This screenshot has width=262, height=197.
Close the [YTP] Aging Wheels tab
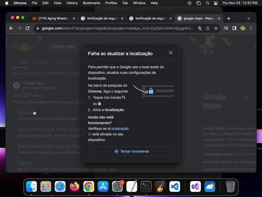tap(74, 18)
